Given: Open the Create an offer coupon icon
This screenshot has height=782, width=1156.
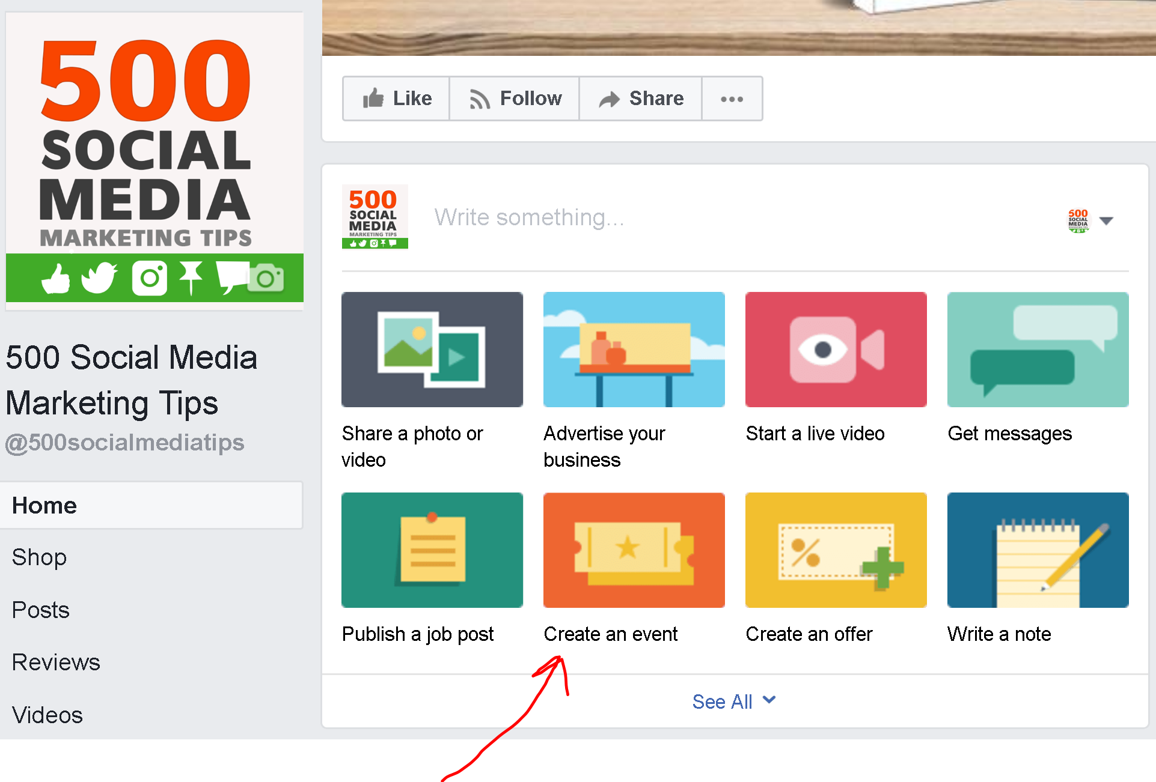Looking at the screenshot, I should tap(836, 550).
